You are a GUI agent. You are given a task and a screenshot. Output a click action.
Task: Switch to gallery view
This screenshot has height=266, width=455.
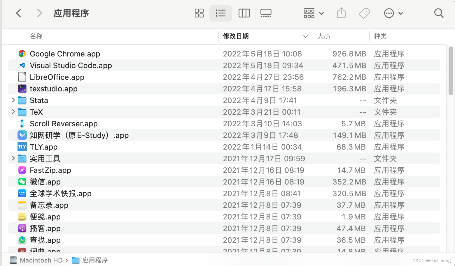pos(266,13)
